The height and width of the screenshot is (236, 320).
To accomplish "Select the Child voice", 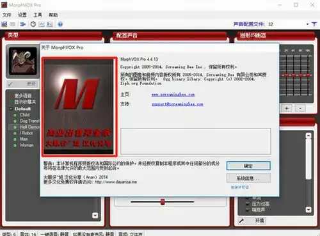I will coord(25,115).
